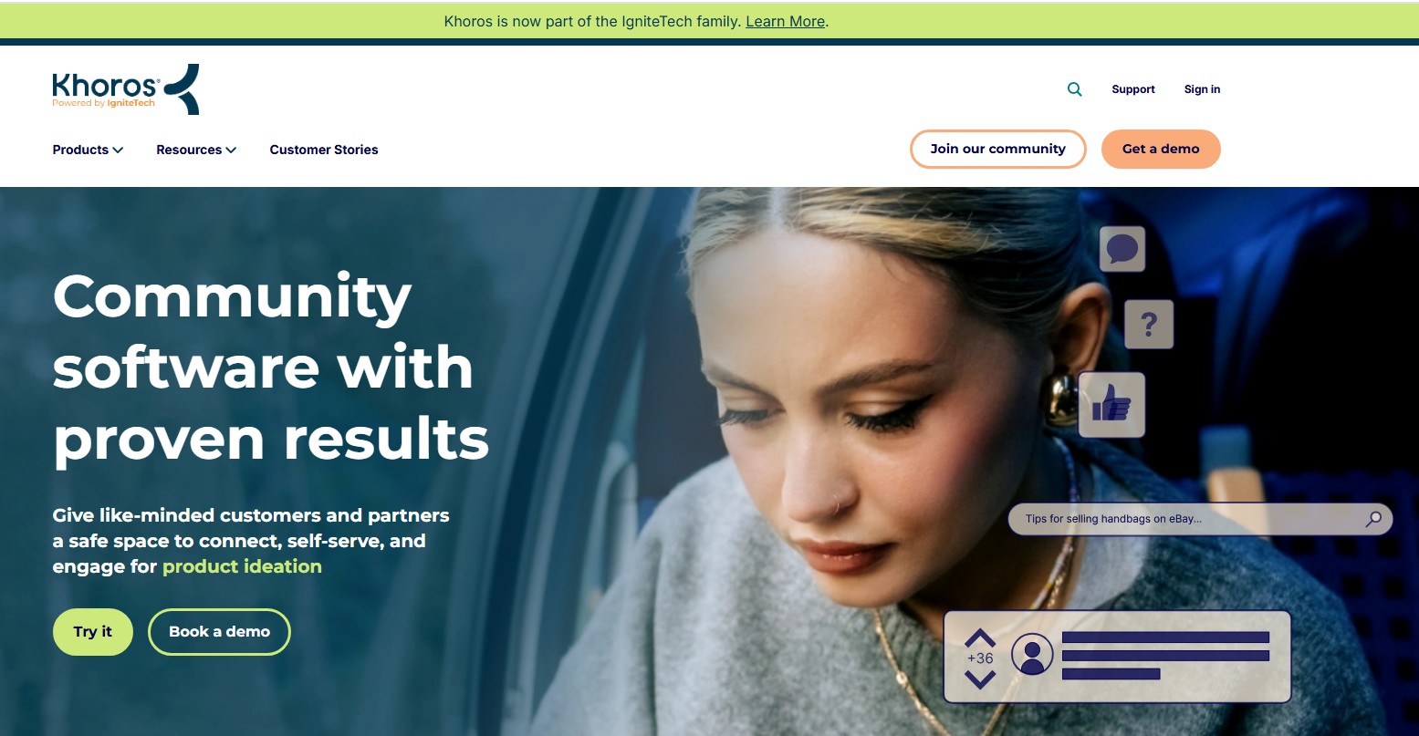Click the Join our community button
This screenshot has width=1419, height=736.
point(998,149)
